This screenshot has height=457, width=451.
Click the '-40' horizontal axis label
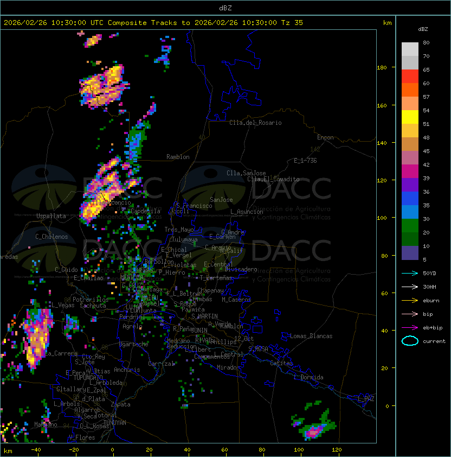pos(36,450)
